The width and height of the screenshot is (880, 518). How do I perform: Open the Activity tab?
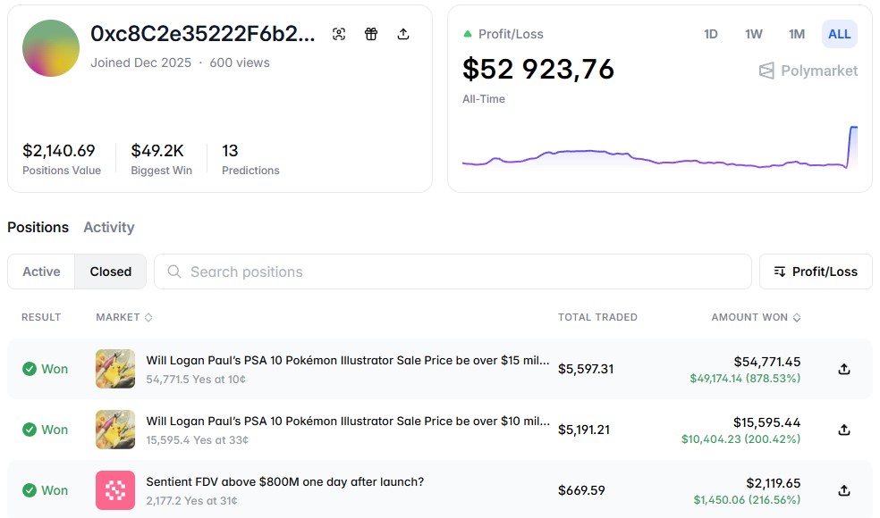(109, 227)
